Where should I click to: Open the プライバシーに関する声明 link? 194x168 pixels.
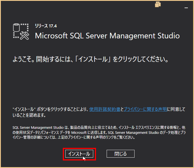(145, 109)
